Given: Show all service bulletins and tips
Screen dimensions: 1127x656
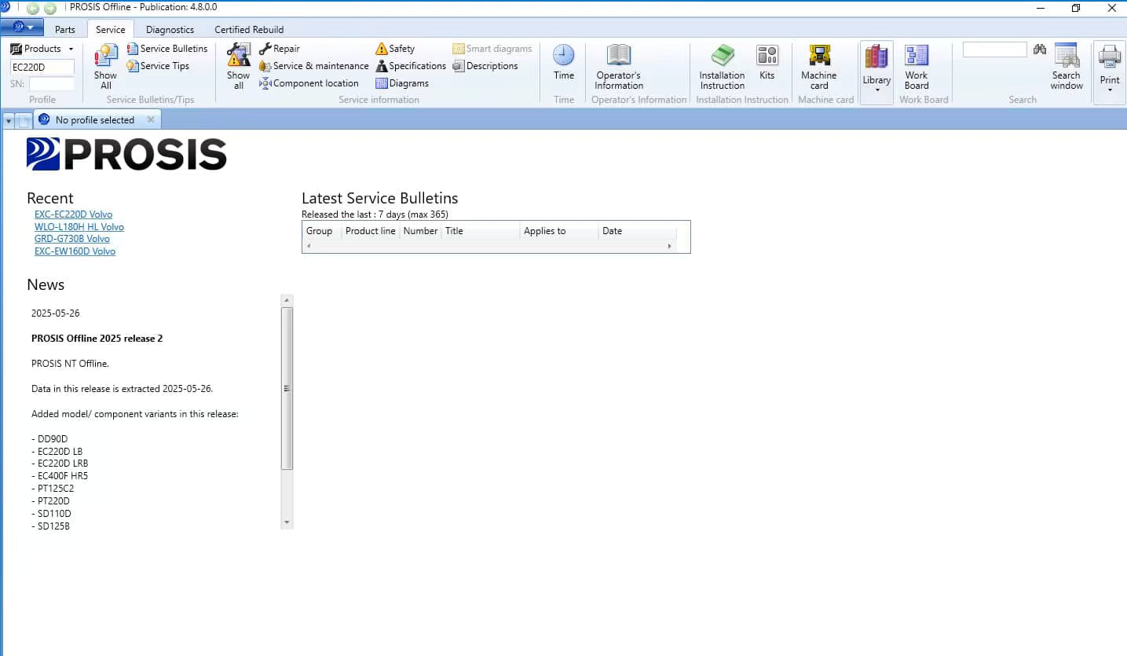Looking at the screenshot, I should click(105, 67).
